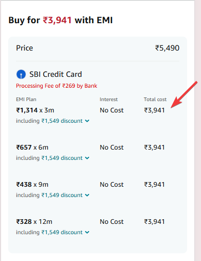Screen dimensions: 201x261
Task: Click the SBI Credit Card heading
Action: [56, 74]
